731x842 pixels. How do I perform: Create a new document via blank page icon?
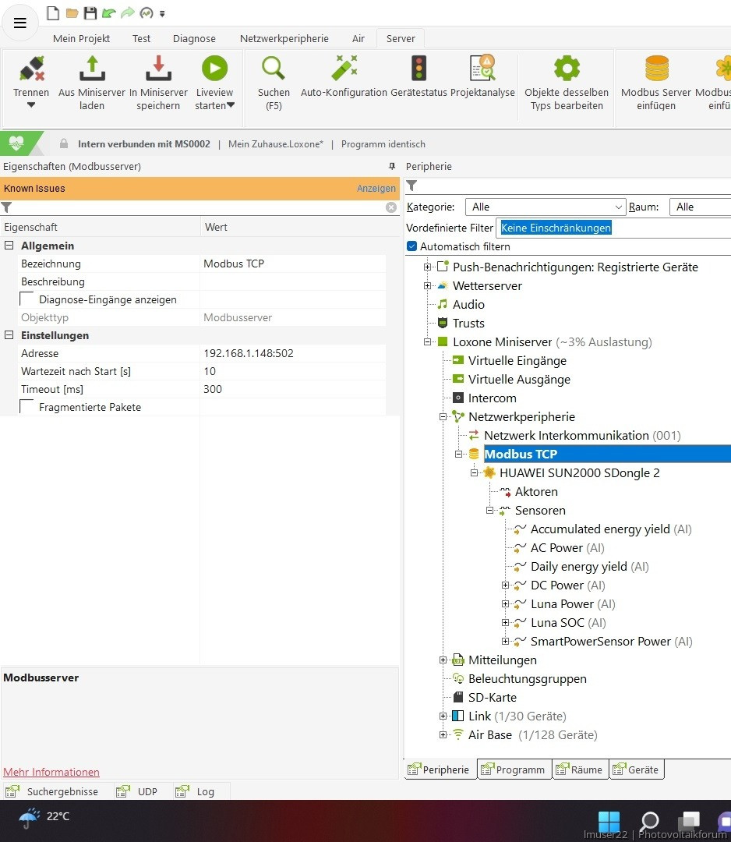tap(52, 13)
